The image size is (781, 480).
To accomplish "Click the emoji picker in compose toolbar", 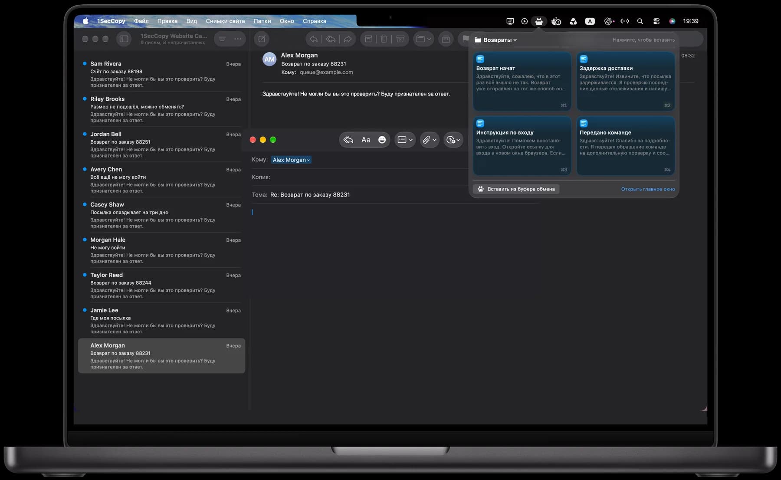I will 382,140.
